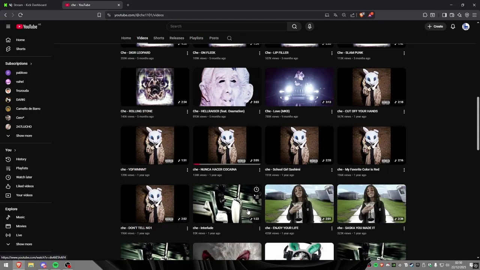Open more options for Che - HELLRAISER

tap(259, 112)
